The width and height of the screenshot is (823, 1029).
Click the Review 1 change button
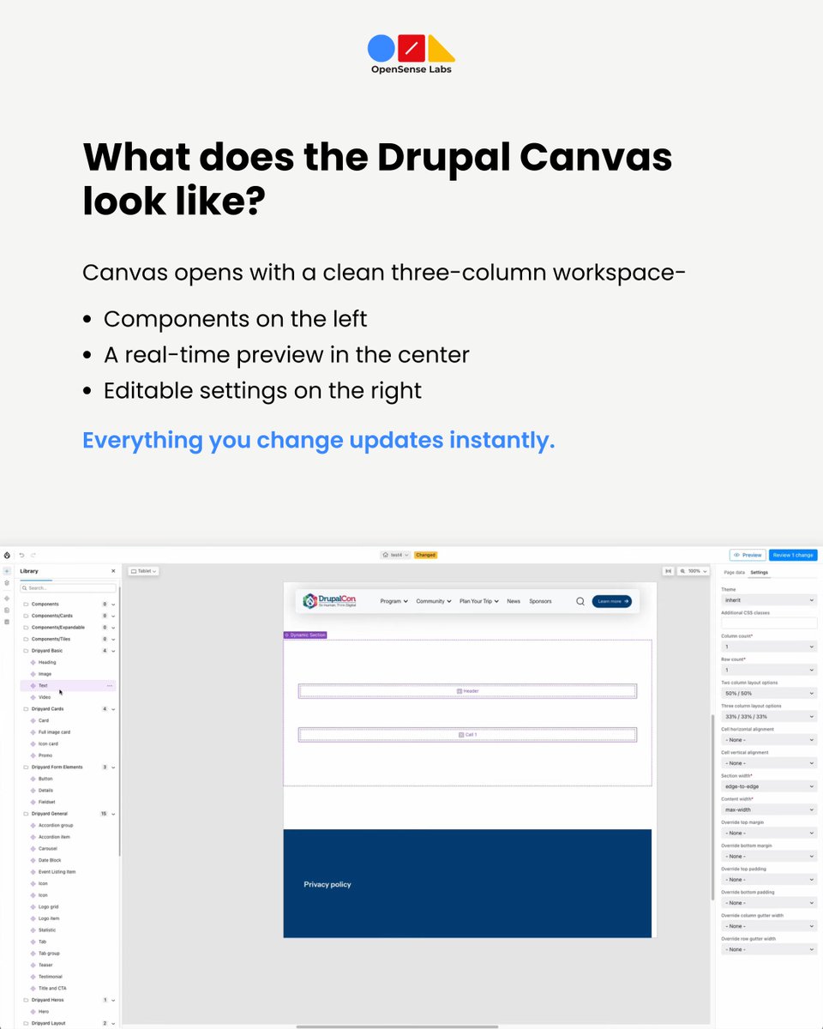tap(793, 555)
